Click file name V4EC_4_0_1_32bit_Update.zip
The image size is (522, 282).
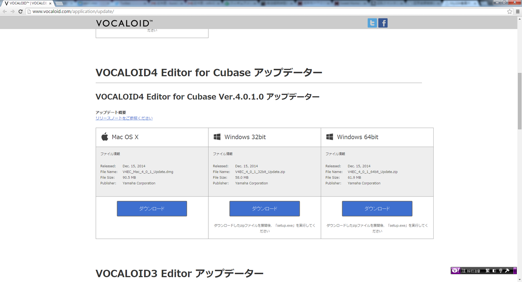(x=260, y=172)
